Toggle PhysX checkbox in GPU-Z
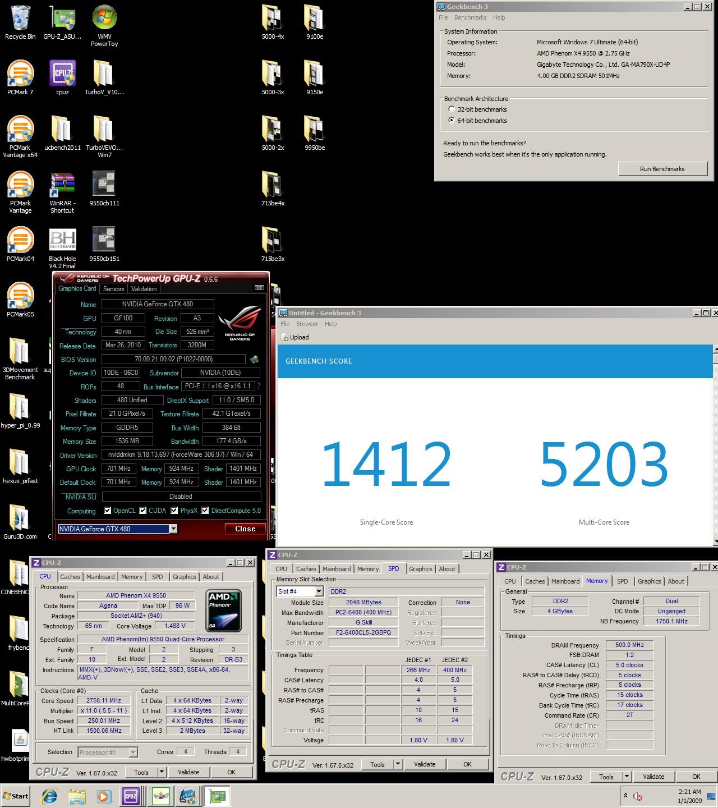718x808 pixels. 174,511
